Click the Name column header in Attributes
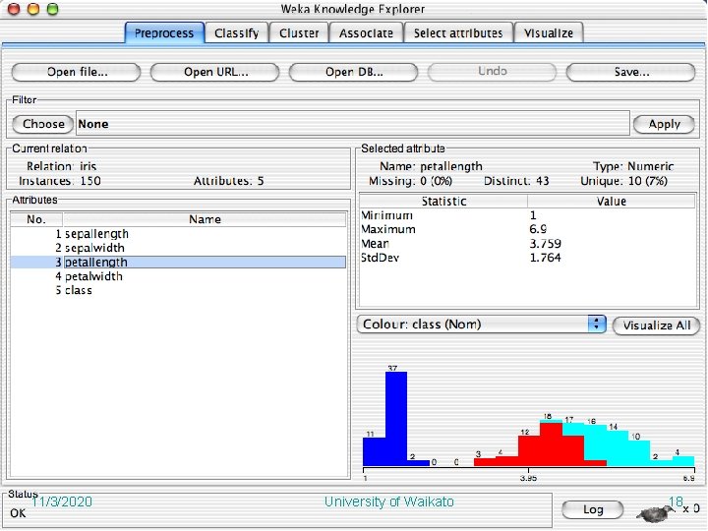Image resolution: width=708 pixels, height=531 pixels. (x=205, y=219)
